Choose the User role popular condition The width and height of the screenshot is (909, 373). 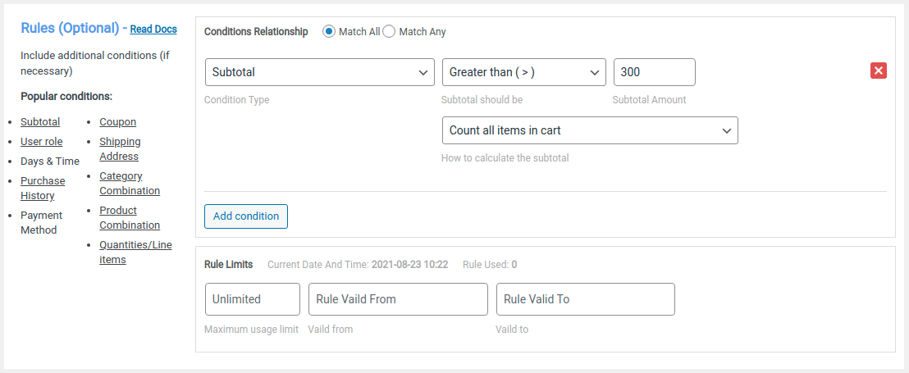pyautogui.click(x=41, y=142)
